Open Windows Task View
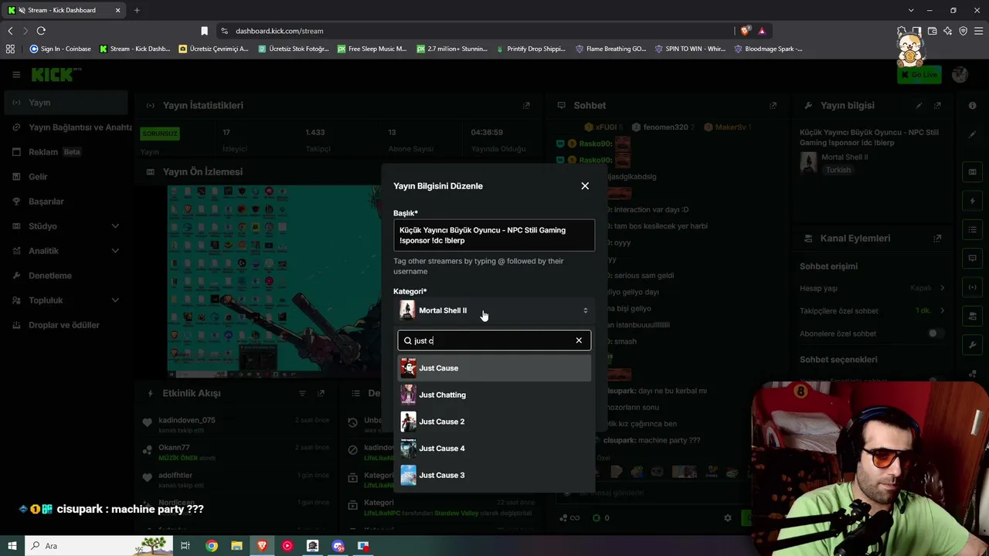The image size is (989, 556). tap(185, 546)
